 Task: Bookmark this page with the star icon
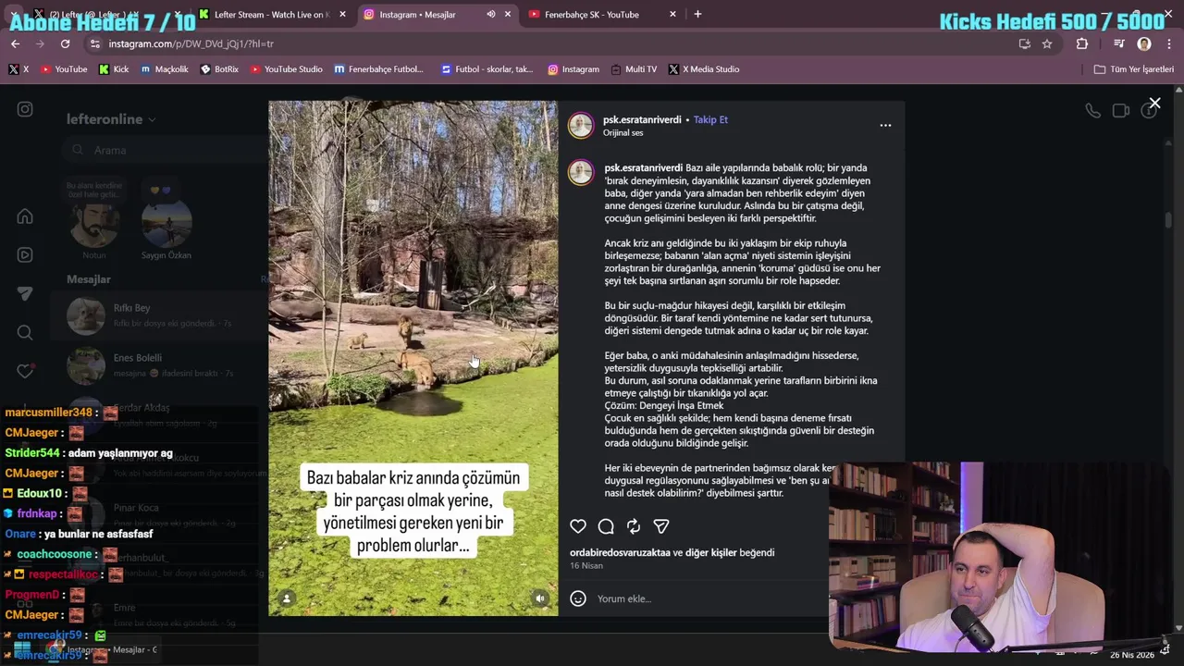point(1047,43)
